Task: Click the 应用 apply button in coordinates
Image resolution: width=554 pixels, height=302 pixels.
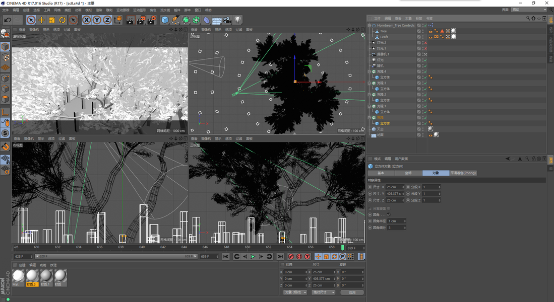Action: pyautogui.click(x=352, y=292)
